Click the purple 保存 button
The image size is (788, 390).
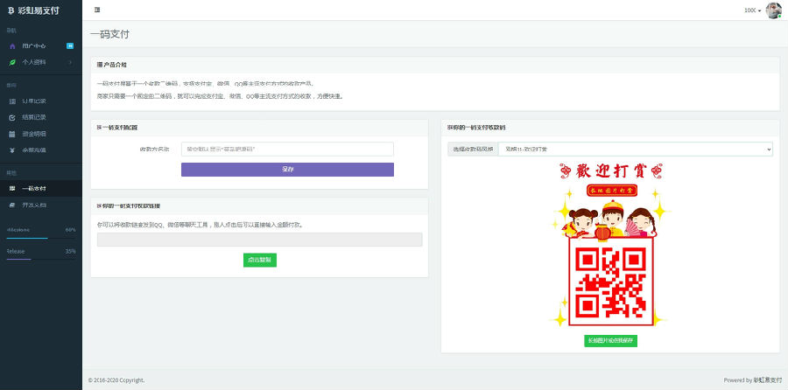(287, 170)
